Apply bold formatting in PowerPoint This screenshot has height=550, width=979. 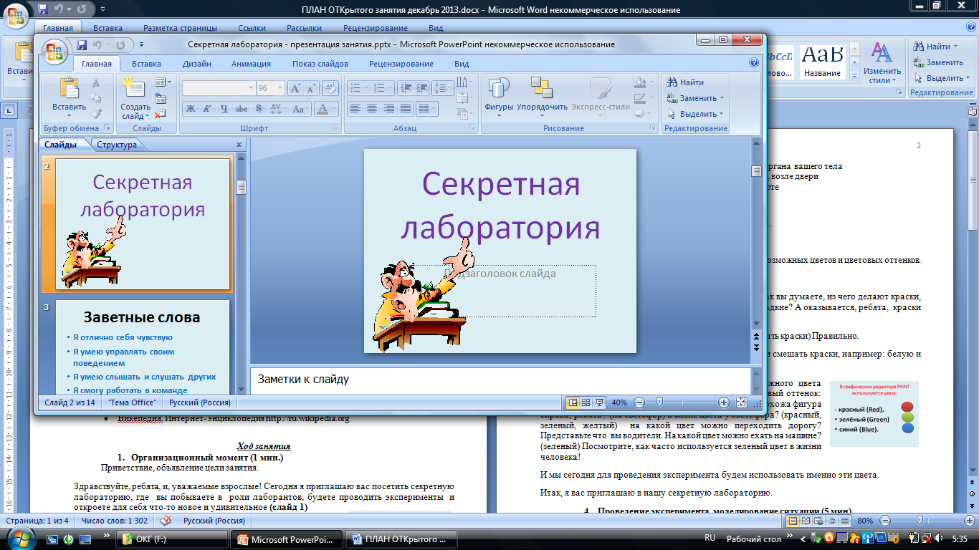coord(191,109)
